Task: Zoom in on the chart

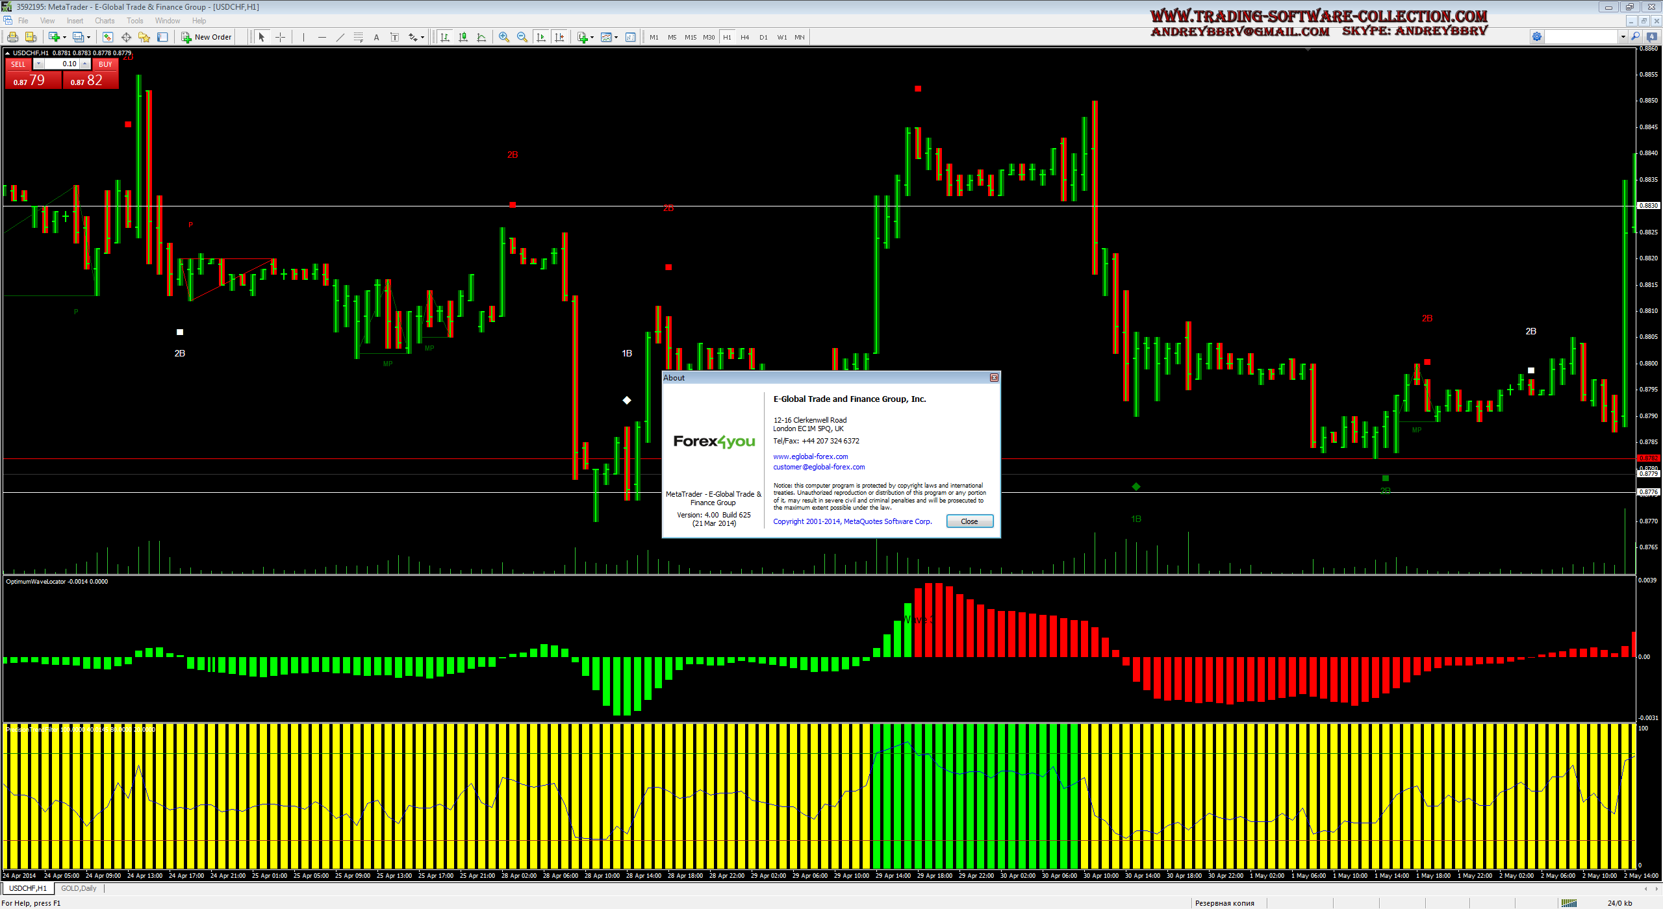Action: point(503,37)
